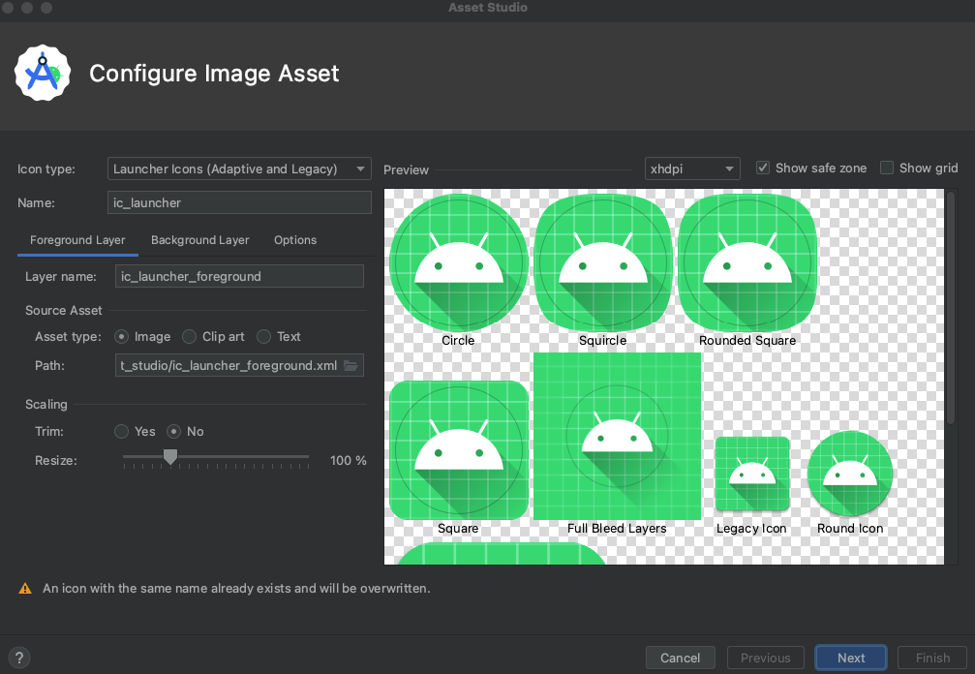
Task: Open the Icon type dropdown
Action: pos(238,168)
